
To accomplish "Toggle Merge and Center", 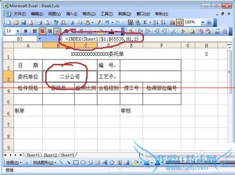I will 57,31.
